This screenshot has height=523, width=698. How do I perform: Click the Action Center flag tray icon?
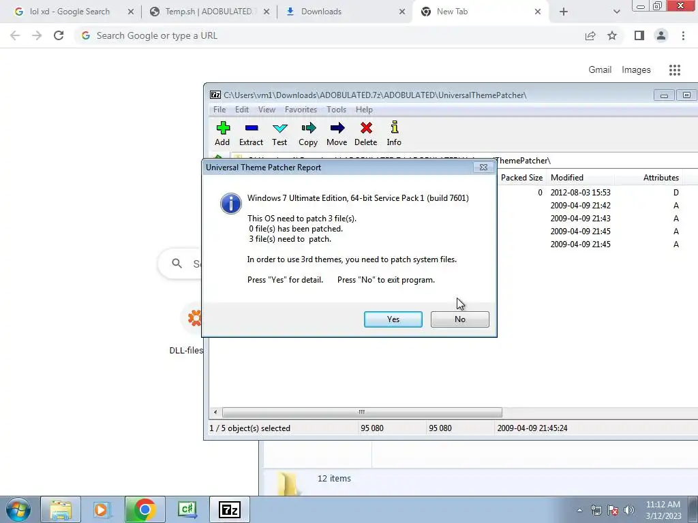(x=613, y=510)
